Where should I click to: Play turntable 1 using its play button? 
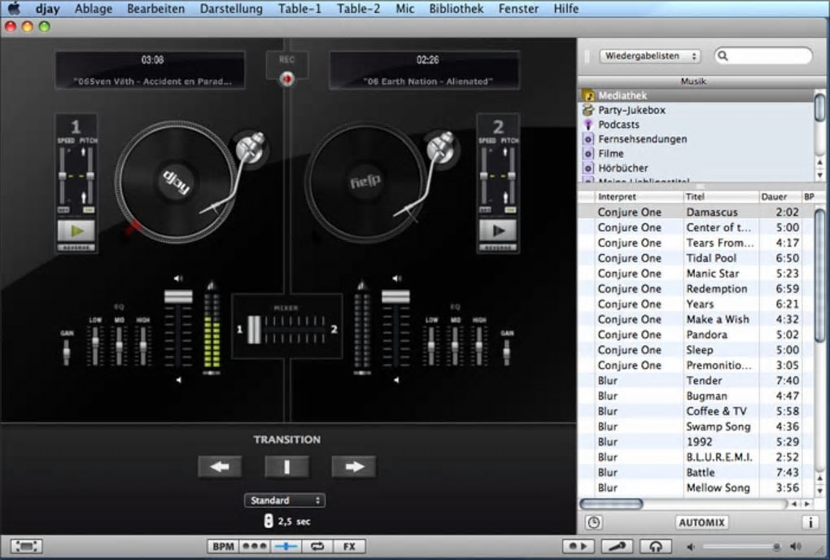[76, 230]
